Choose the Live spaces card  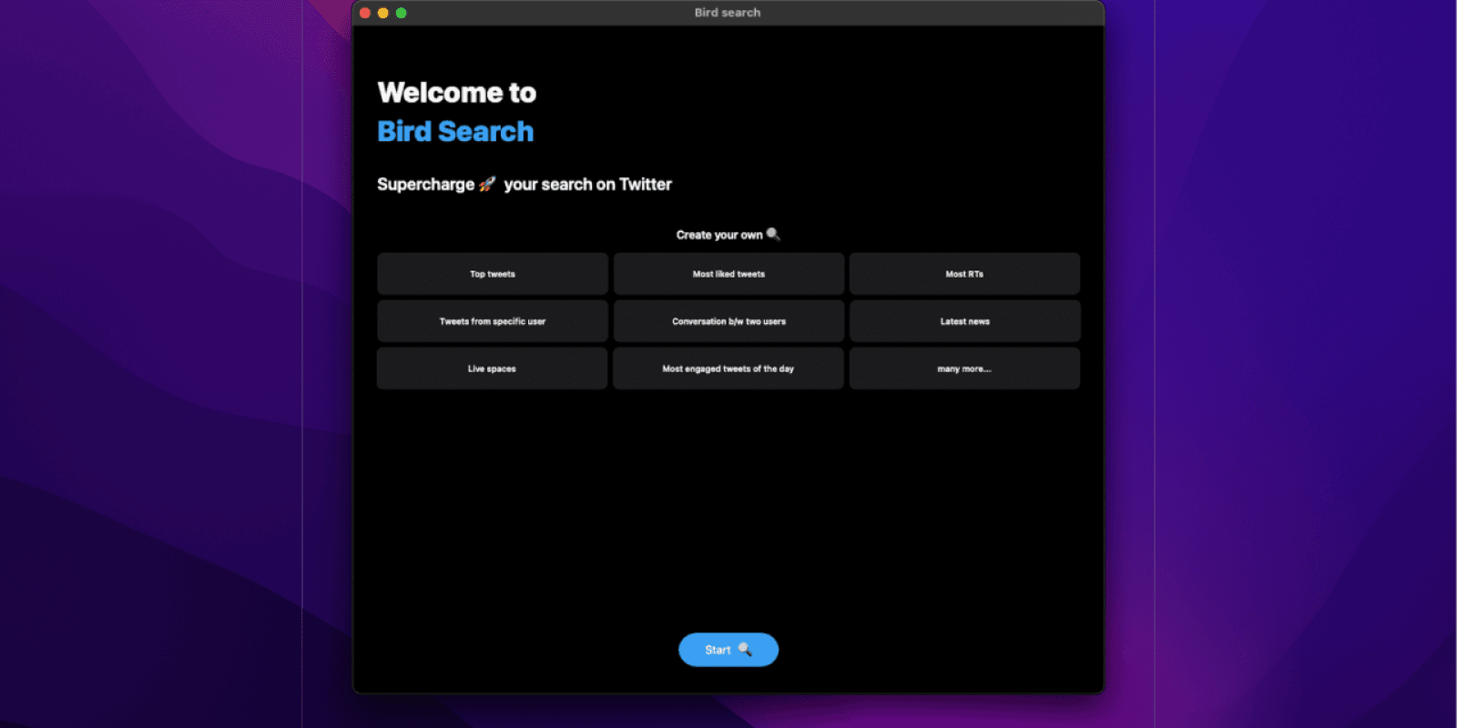tap(492, 369)
